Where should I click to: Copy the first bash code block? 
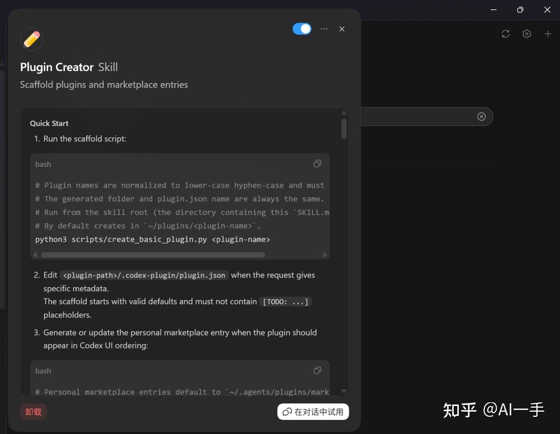click(x=317, y=164)
